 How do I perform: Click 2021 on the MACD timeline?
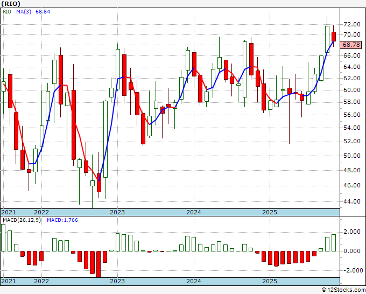click(9, 281)
